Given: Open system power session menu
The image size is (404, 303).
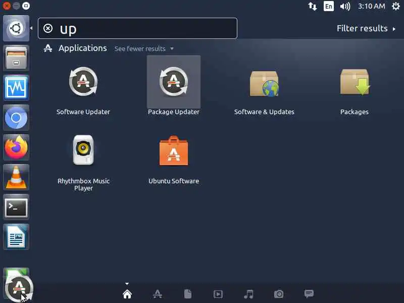Looking at the screenshot, I should [x=396, y=6].
